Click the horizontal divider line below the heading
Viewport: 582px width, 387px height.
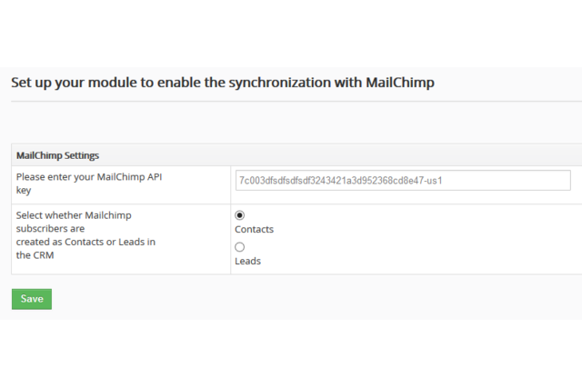(291, 102)
